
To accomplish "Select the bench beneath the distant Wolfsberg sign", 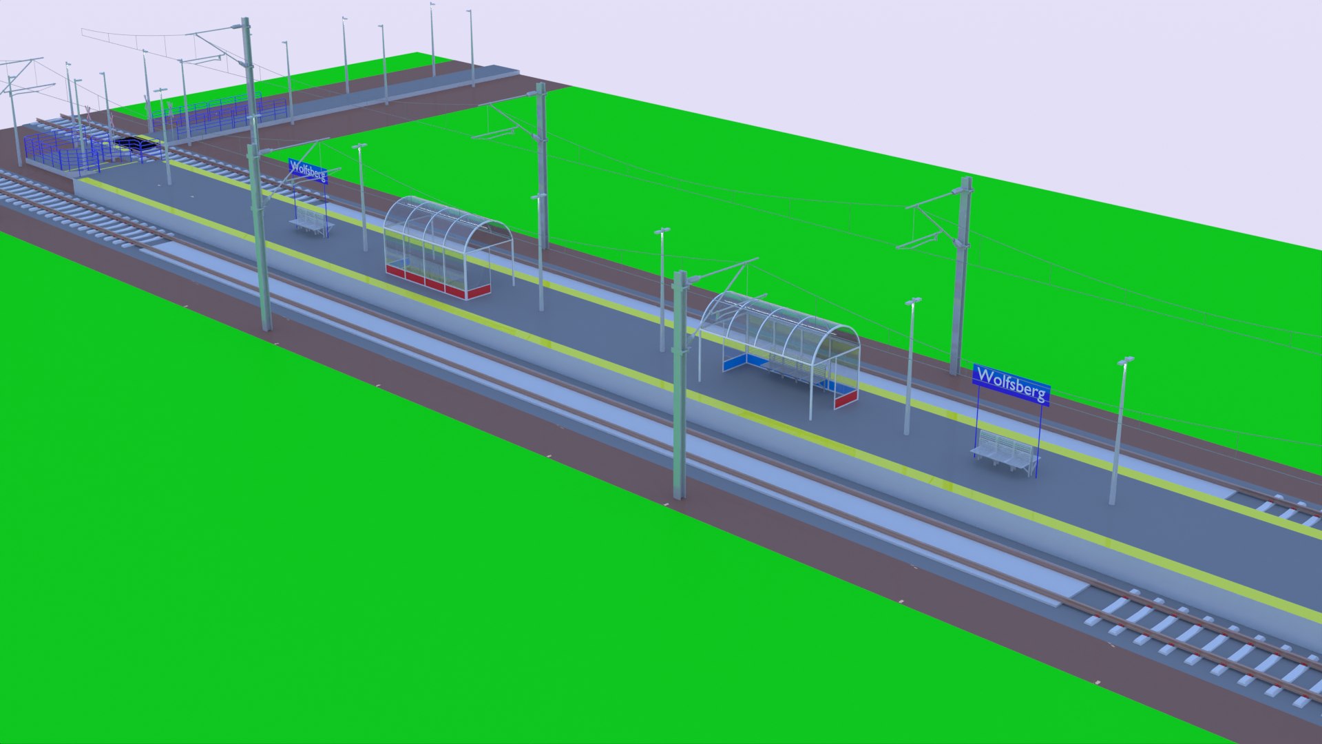I will [x=311, y=223].
